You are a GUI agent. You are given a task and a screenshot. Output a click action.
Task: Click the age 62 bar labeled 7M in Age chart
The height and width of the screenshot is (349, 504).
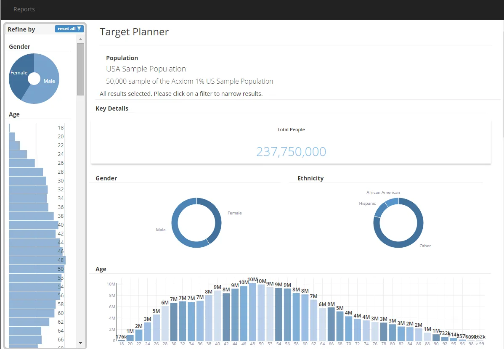click(x=314, y=320)
